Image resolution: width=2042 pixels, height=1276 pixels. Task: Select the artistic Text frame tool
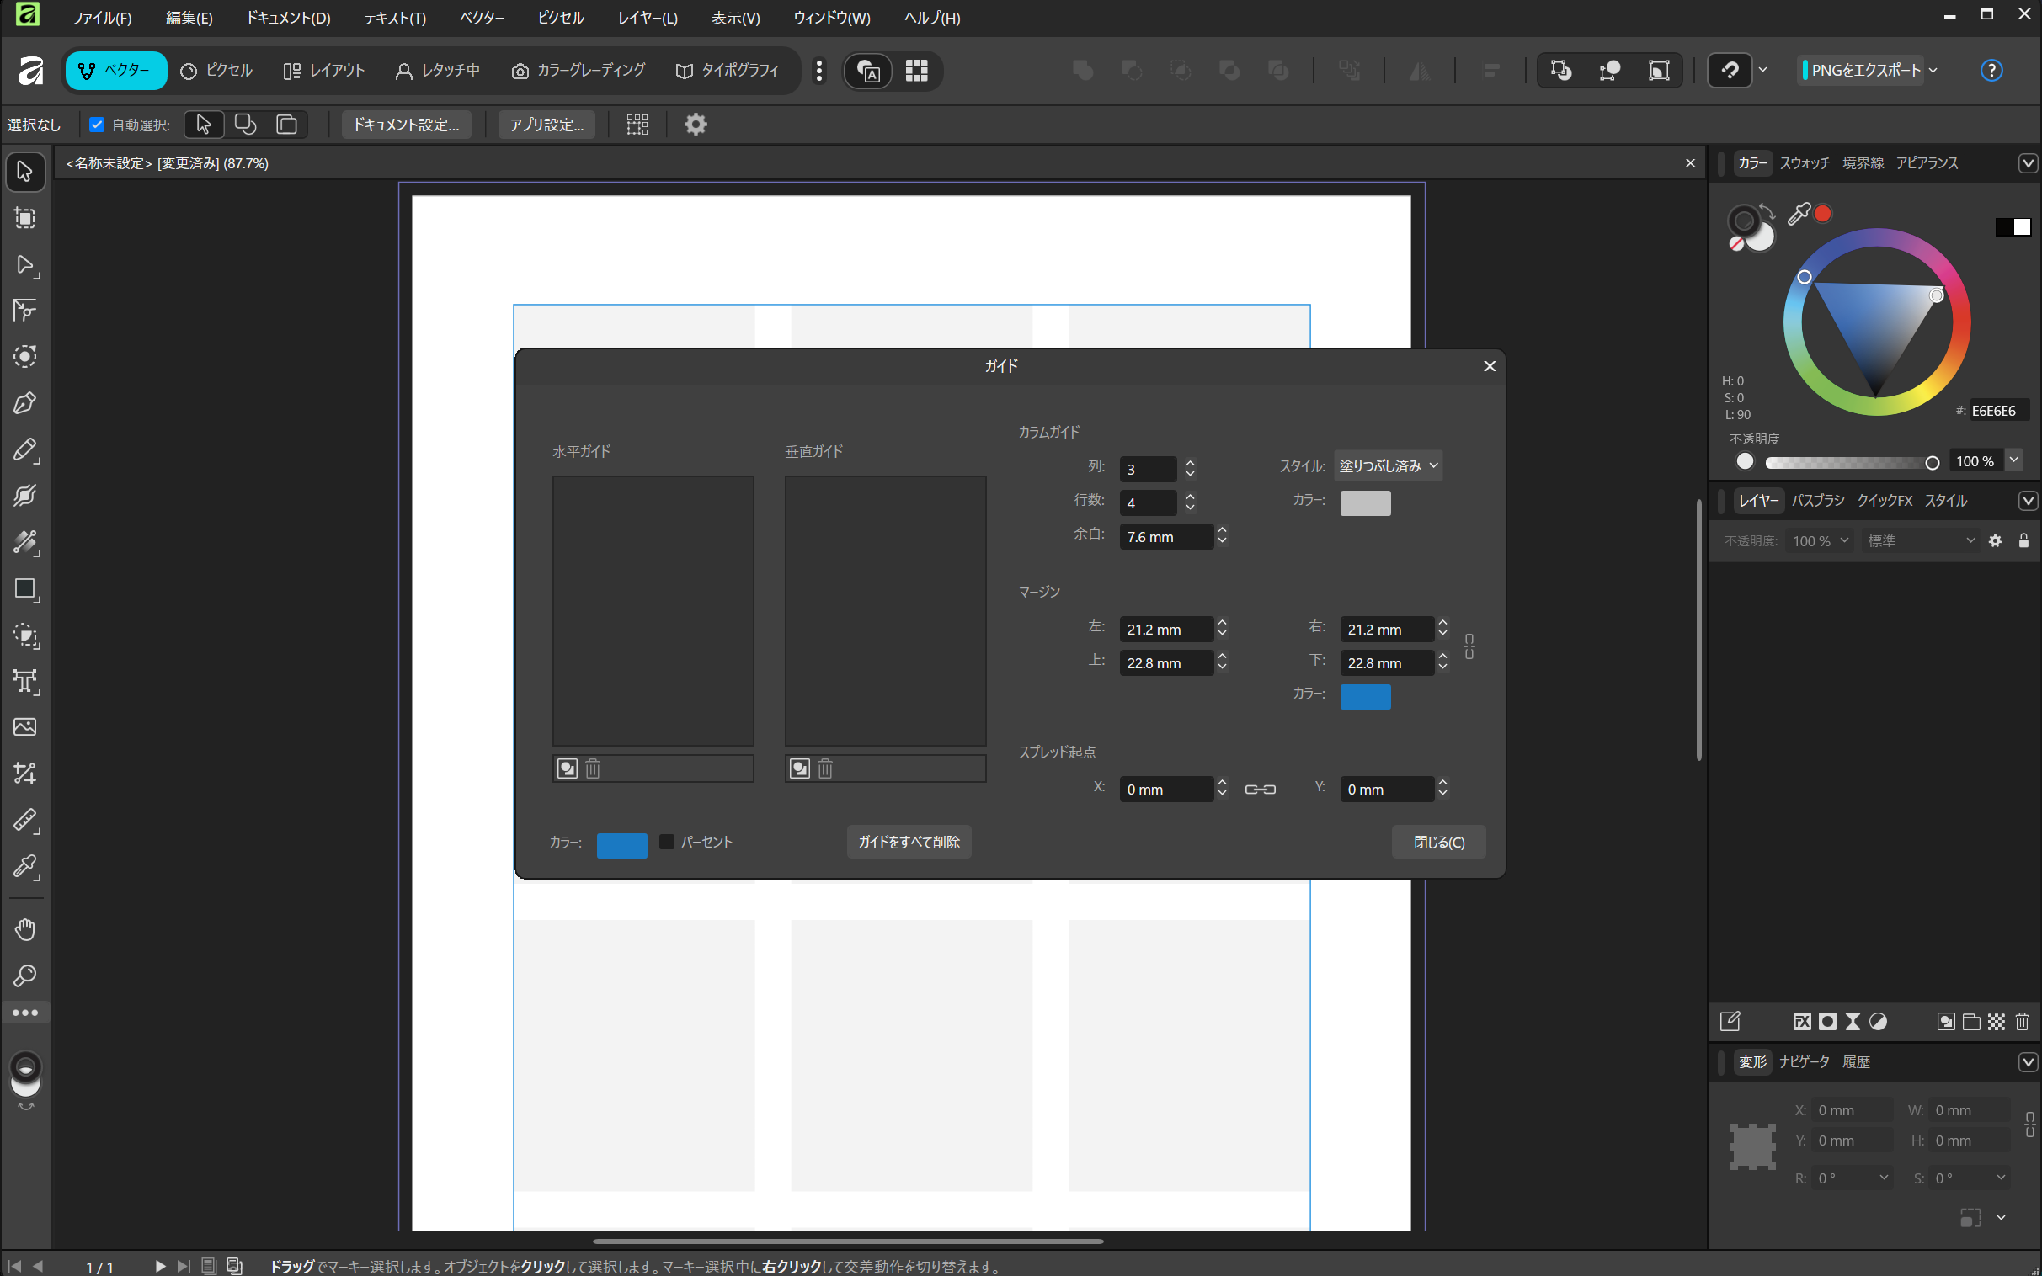tap(24, 681)
